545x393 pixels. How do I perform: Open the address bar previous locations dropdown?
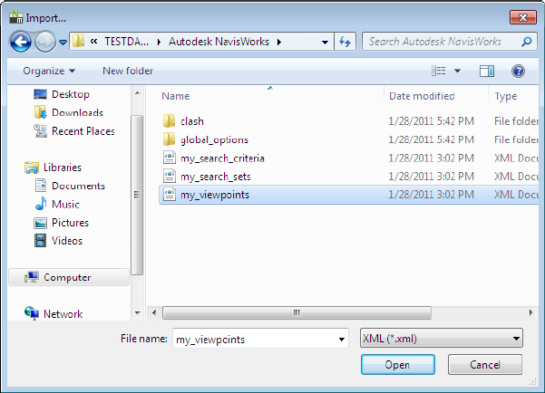325,42
